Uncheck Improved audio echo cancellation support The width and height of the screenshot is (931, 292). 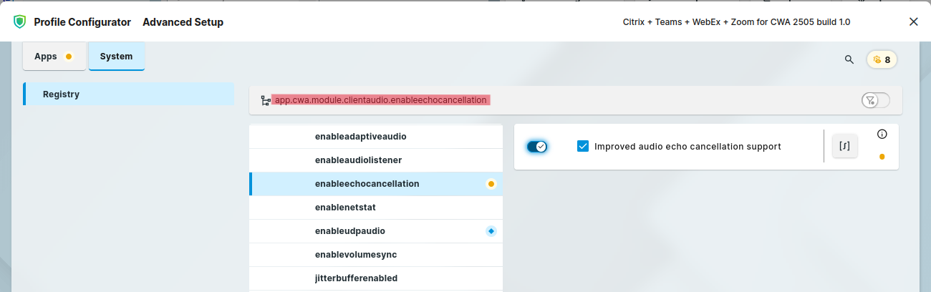(x=582, y=147)
